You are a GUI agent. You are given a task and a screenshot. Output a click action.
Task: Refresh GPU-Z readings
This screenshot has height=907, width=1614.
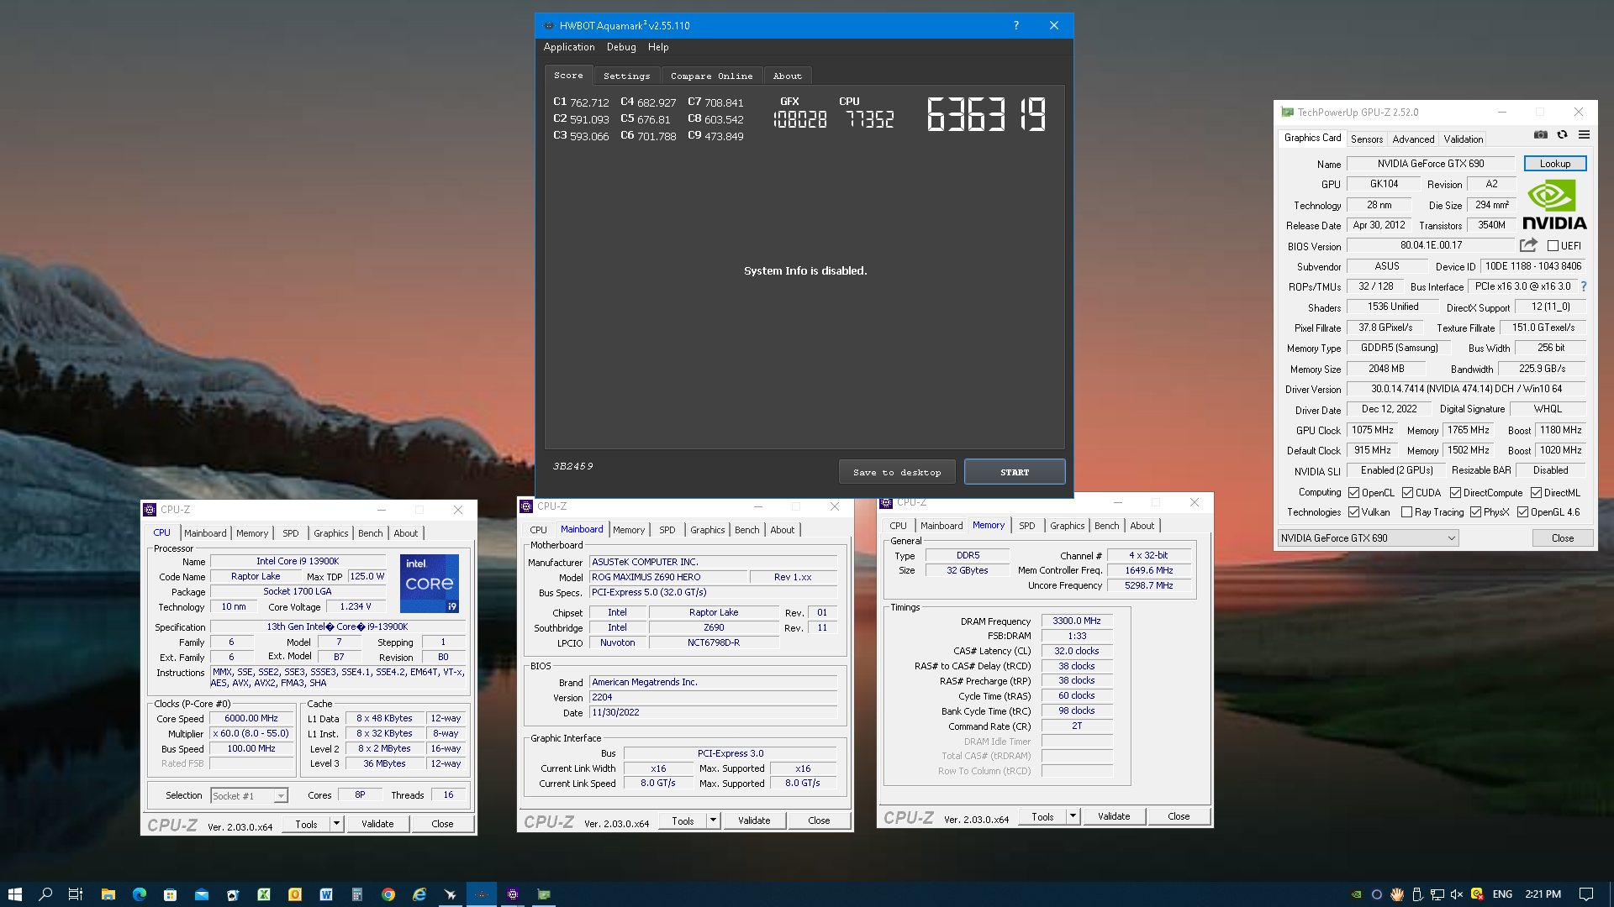[1562, 134]
